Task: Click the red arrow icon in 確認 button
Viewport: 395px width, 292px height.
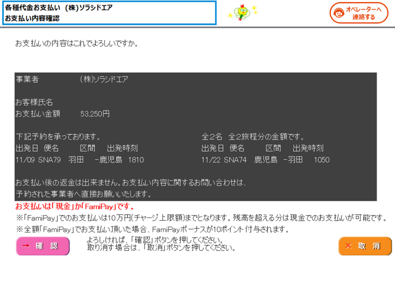Action: pyautogui.click(x=26, y=246)
